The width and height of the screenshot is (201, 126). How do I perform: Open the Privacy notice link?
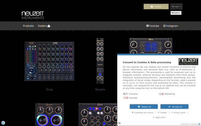tap(178, 113)
